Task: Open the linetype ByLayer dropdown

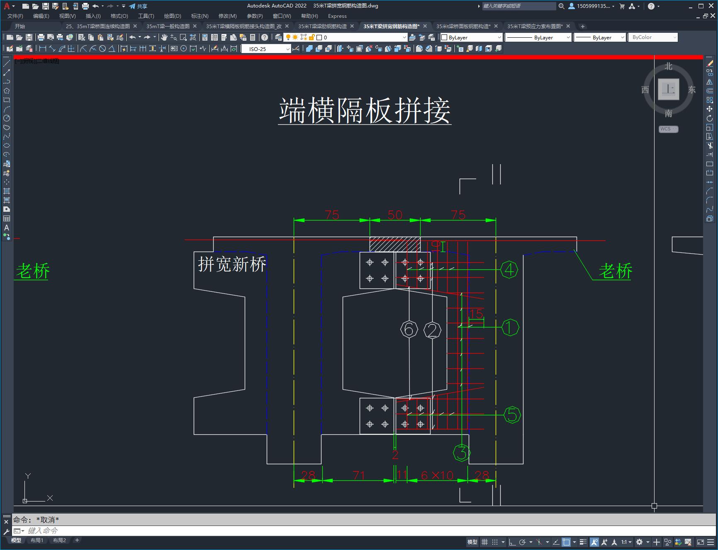Action: click(539, 37)
